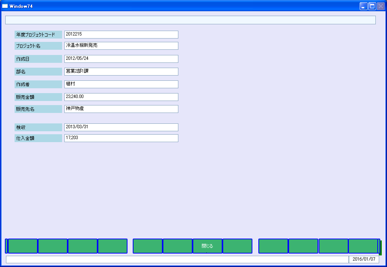Click the 作成者 field containing 植村

(x=121, y=84)
